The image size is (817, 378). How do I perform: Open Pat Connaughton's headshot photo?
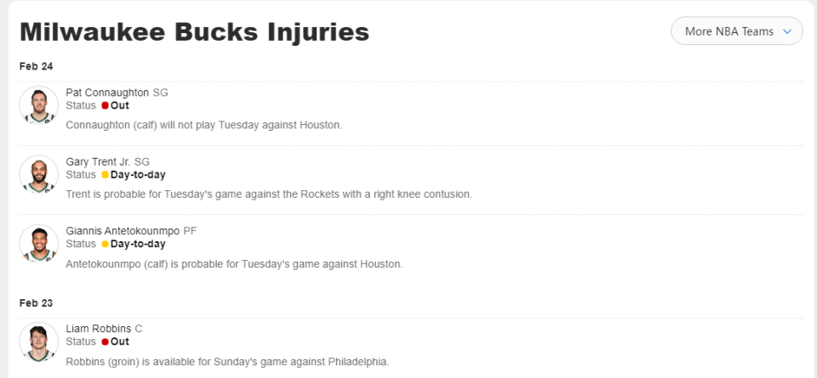click(x=38, y=105)
